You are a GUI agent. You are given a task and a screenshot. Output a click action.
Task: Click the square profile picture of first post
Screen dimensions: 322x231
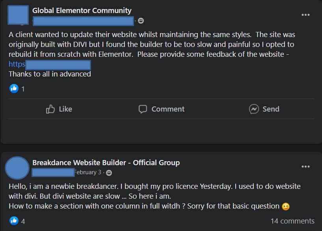[x=18, y=15]
